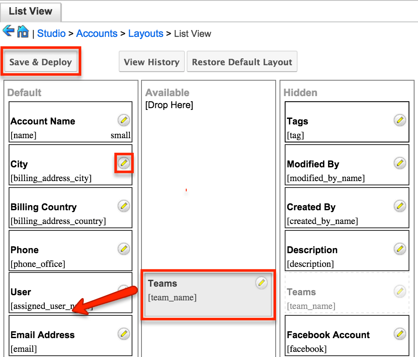Open the Layouts breadcrumb link
This screenshot has width=418, height=357.
[x=146, y=33]
